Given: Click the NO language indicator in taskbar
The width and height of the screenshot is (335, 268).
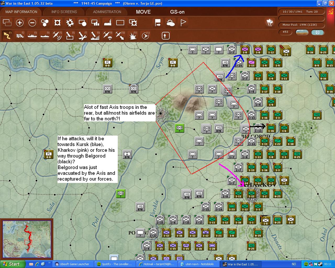Looking at the screenshot, I should 294,264.
